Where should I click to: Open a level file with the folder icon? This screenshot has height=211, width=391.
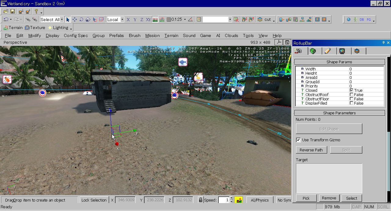(x=6, y=11)
